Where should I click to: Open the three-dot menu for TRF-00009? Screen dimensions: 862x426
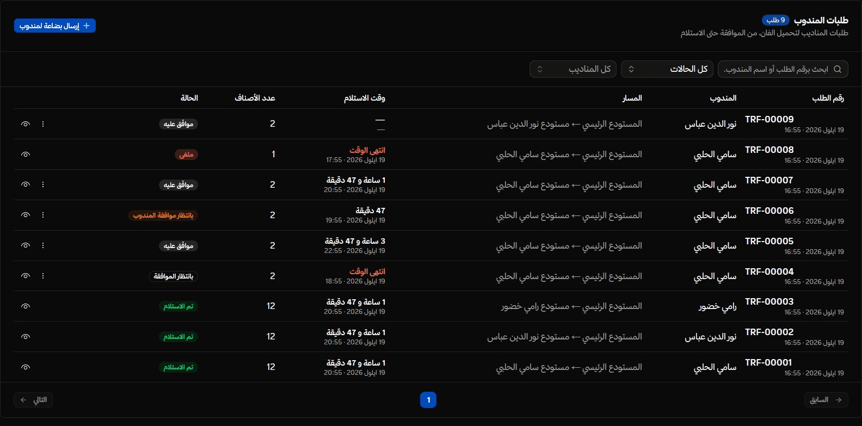[43, 124]
